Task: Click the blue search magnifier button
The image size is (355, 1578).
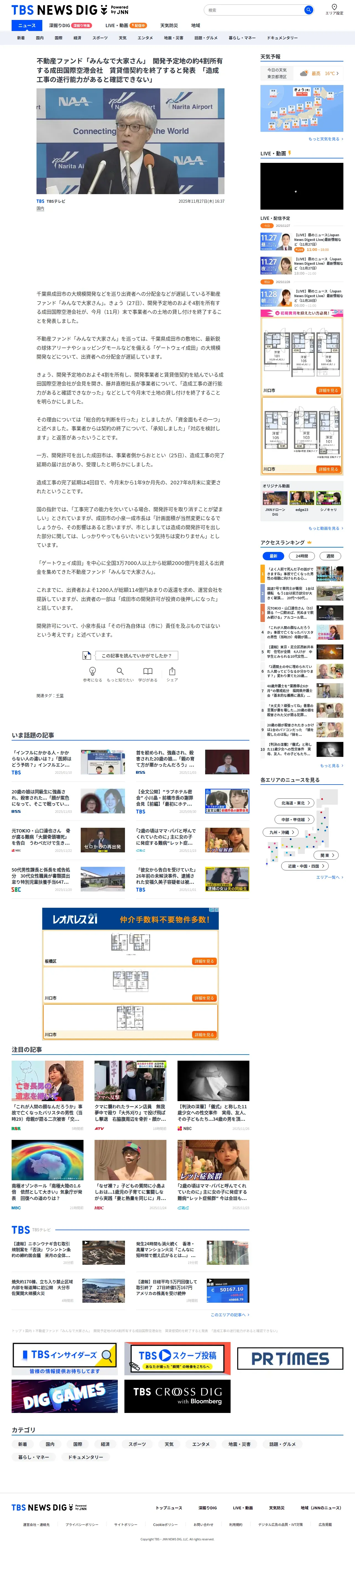Action: pos(309,10)
